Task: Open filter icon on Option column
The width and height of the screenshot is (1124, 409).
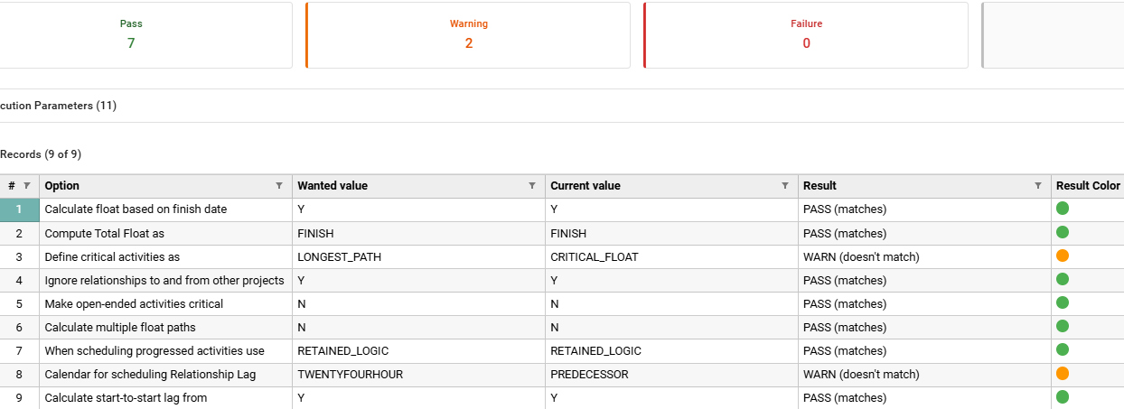Action: pos(279,186)
